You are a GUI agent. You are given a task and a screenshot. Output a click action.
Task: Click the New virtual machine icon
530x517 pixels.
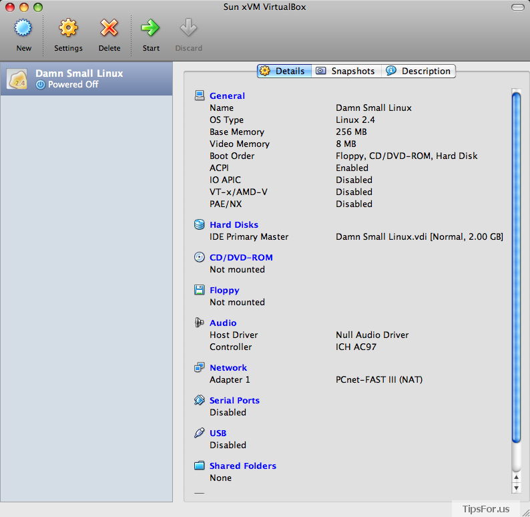pyautogui.click(x=23, y=28)
